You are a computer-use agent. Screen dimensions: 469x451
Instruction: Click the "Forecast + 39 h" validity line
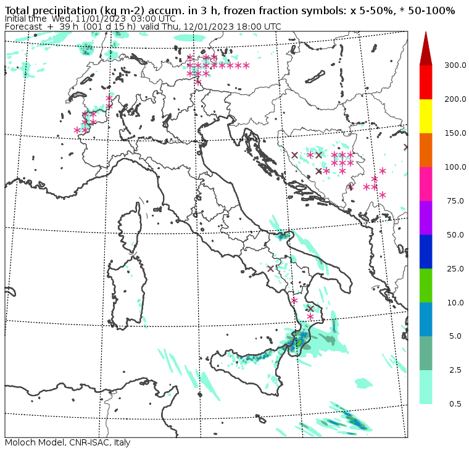(x=143, y=27)
